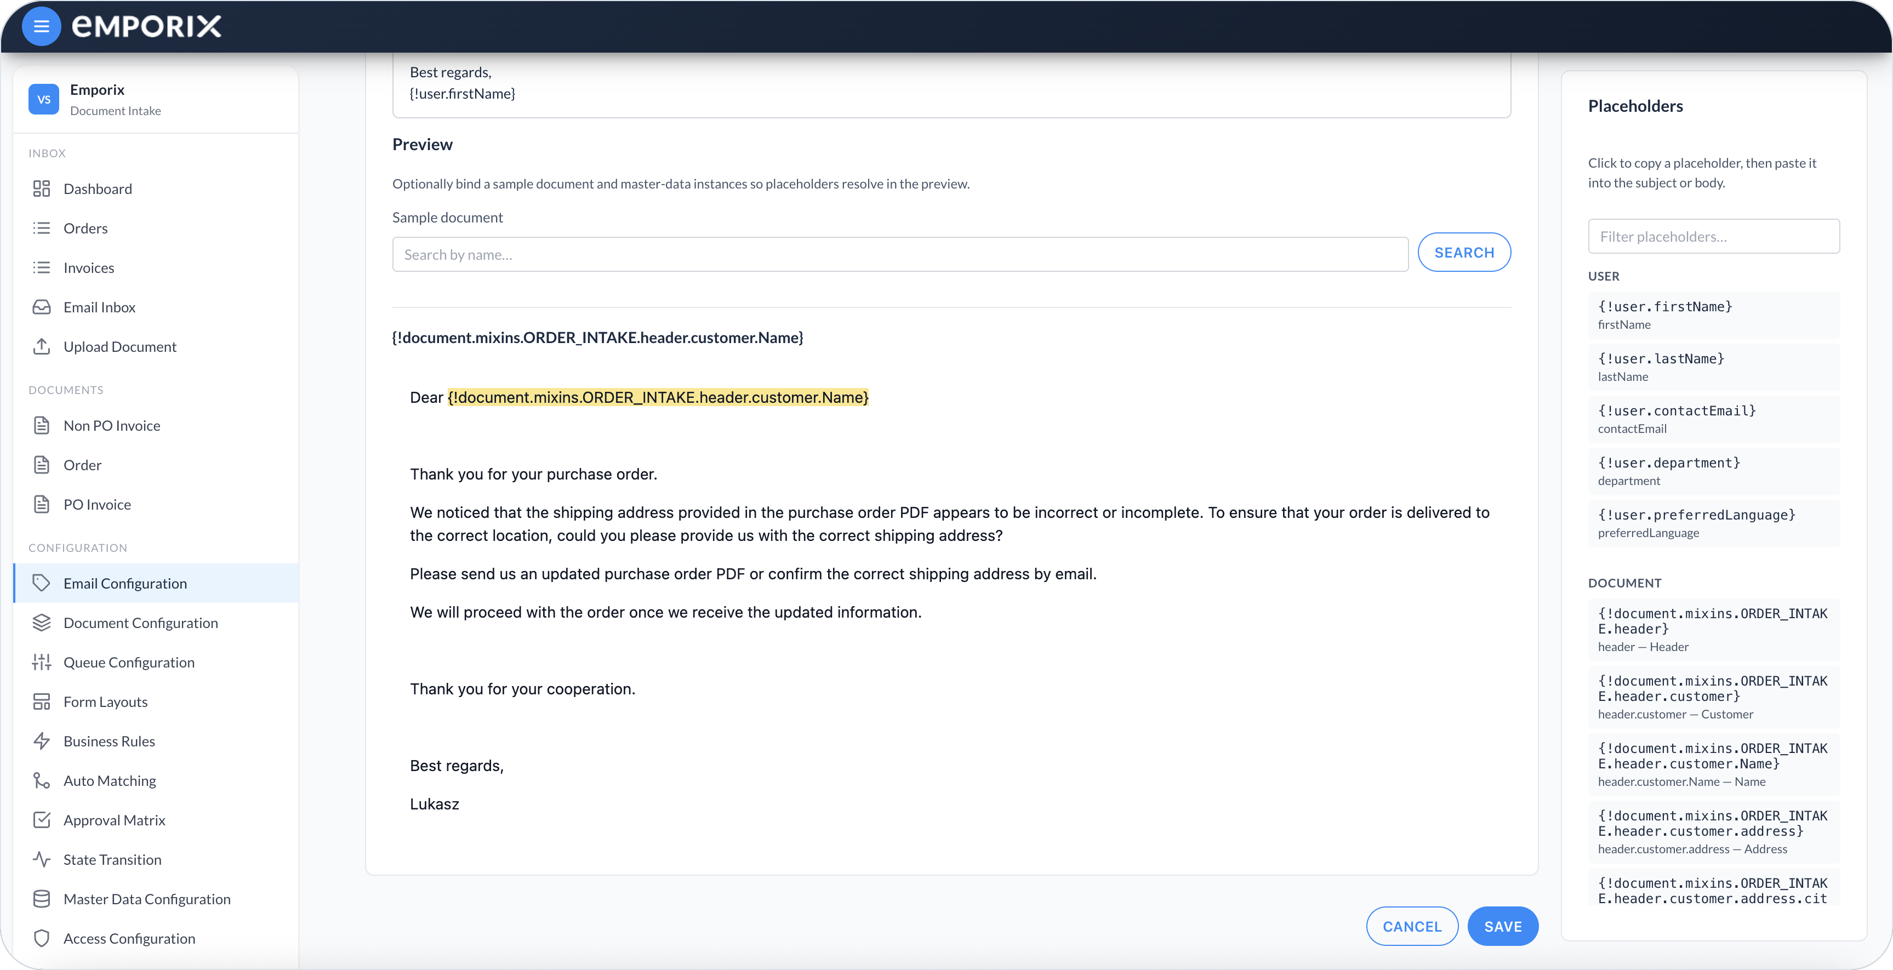Copy the header.customer — Customer placeholder
The height and width of the screenshot is (970, 1893).
click(1714, 698)
